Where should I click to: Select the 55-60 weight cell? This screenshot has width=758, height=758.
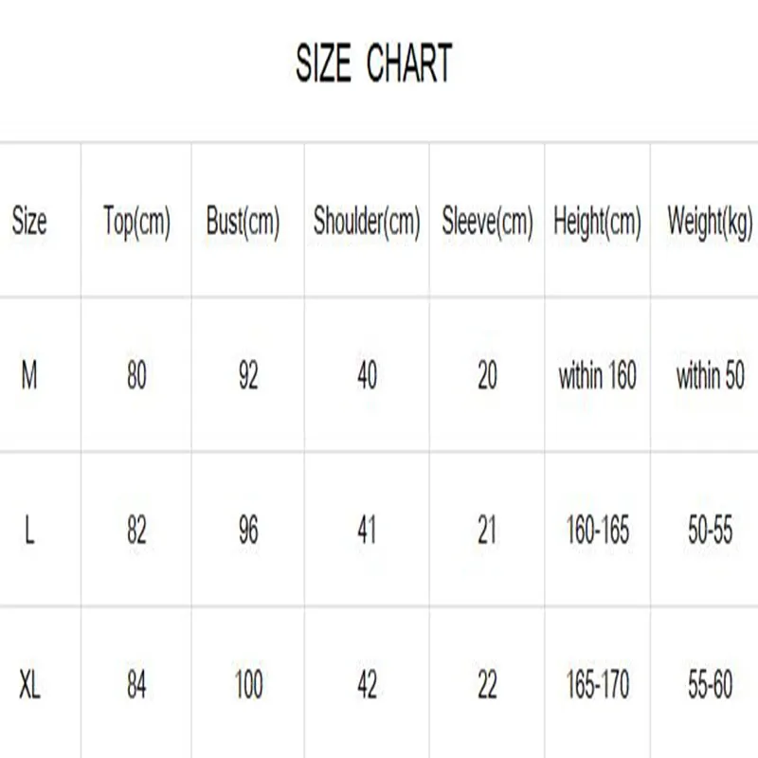click(x=710, y=685)
